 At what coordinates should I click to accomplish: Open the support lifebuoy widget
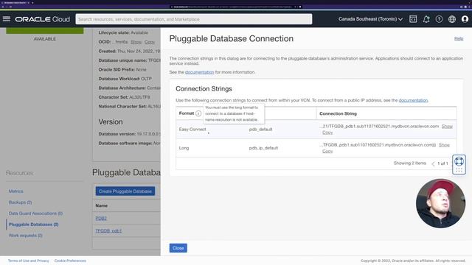pyautogui.click(x=459, y=161)
